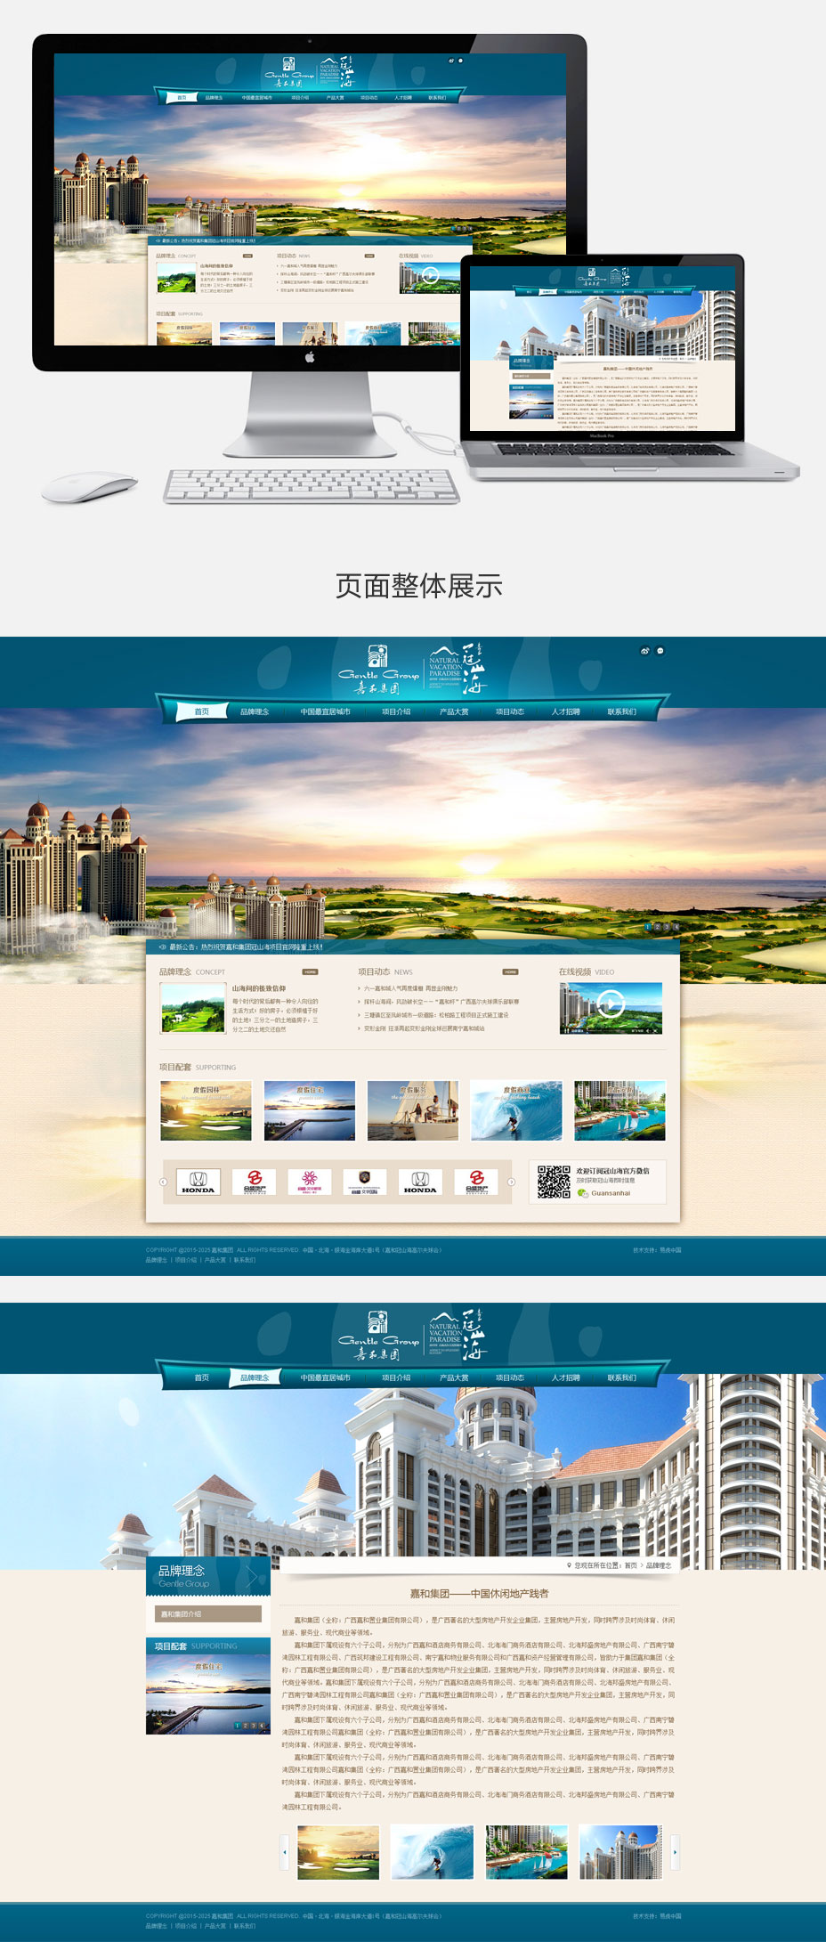The width and height of the screenshot is (826, 1942).
Task: Open the first news item starting with 六一
Action: pos(411,988)
